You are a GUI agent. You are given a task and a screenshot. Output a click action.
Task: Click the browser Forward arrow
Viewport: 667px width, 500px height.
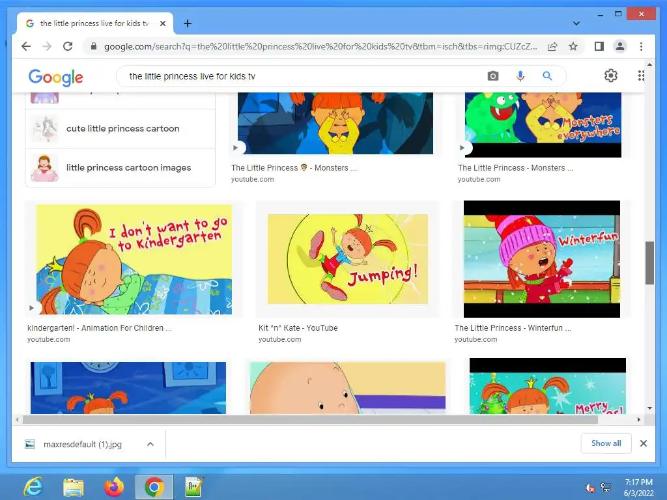coord(47,46)
